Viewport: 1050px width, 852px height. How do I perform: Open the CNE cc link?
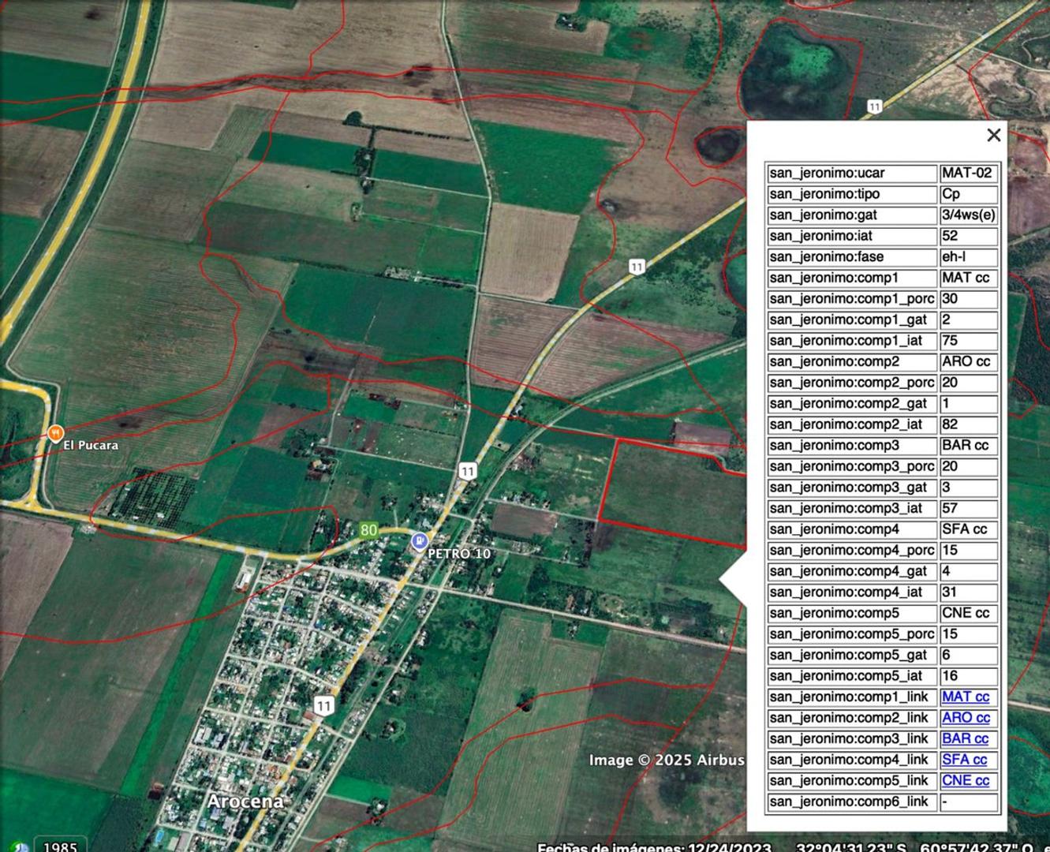(965, 781)
